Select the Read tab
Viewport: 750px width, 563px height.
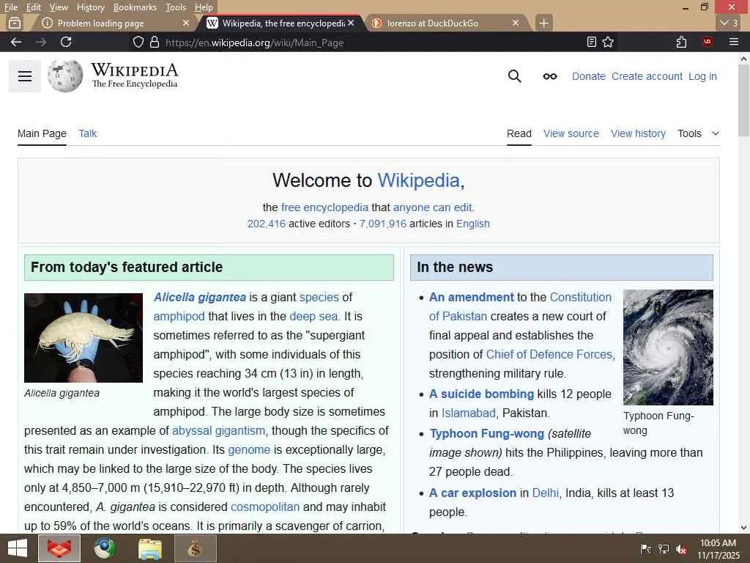[x=519, y=133]
